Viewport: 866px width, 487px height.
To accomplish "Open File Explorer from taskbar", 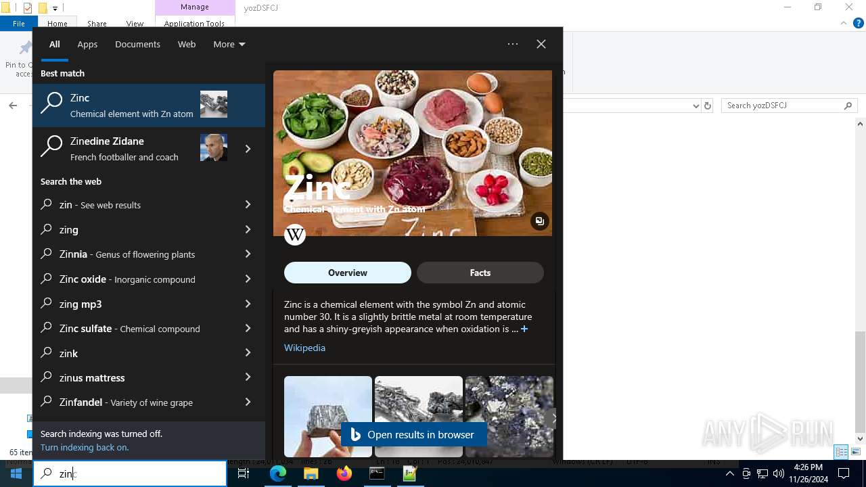I will coord(311,473).
